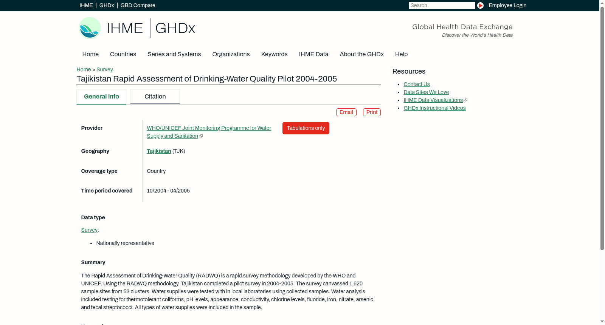Image resolution: width=605 pixels, height=325 pixels.
Task: Click the page title Tajikistan Rapid Assessment
Action: click(x=206, y=79)
